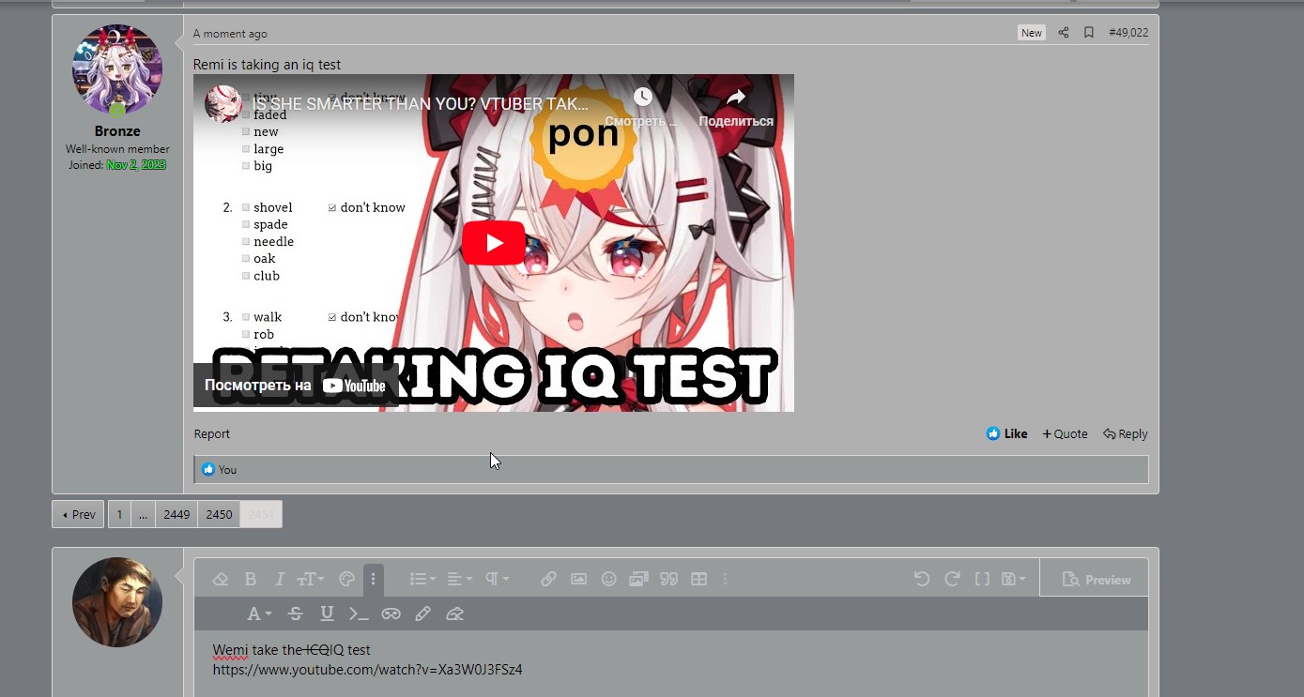
Task: Click the insert table icon
Action: (698, 580)
